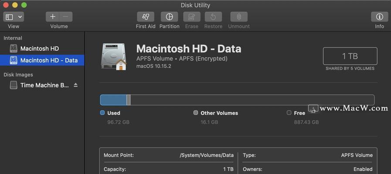Click the Other Volumes gray legend swatch
The image size is (391, 174).
[x=196, y=113]
